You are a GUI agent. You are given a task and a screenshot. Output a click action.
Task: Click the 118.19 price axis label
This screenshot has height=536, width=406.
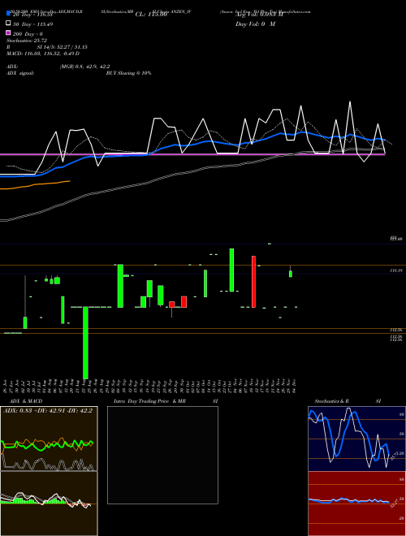coord(395,270)
